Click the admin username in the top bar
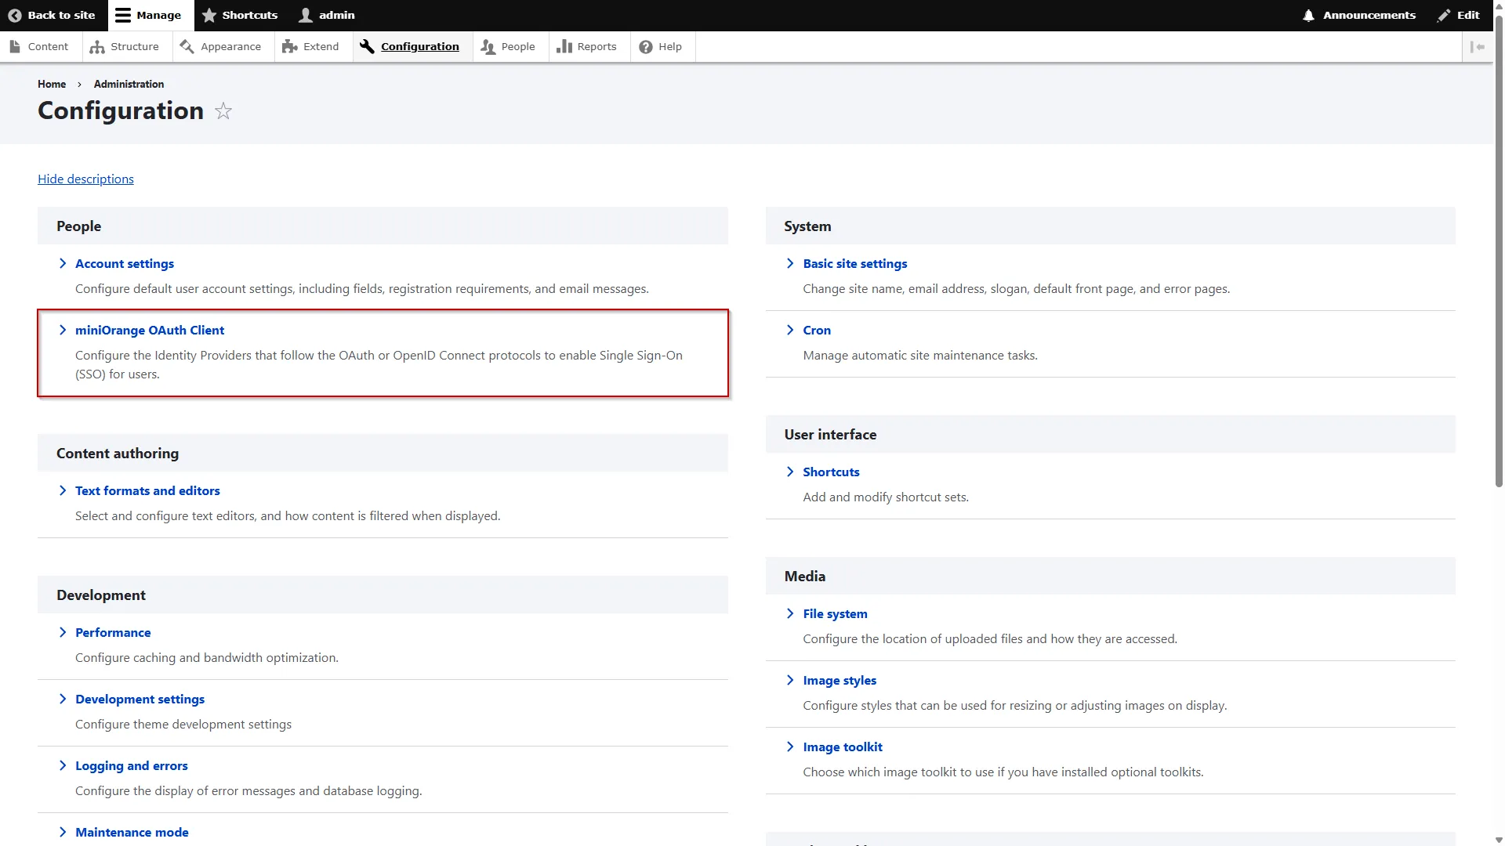Viewport: 1505px width, 846px height. 337,15
